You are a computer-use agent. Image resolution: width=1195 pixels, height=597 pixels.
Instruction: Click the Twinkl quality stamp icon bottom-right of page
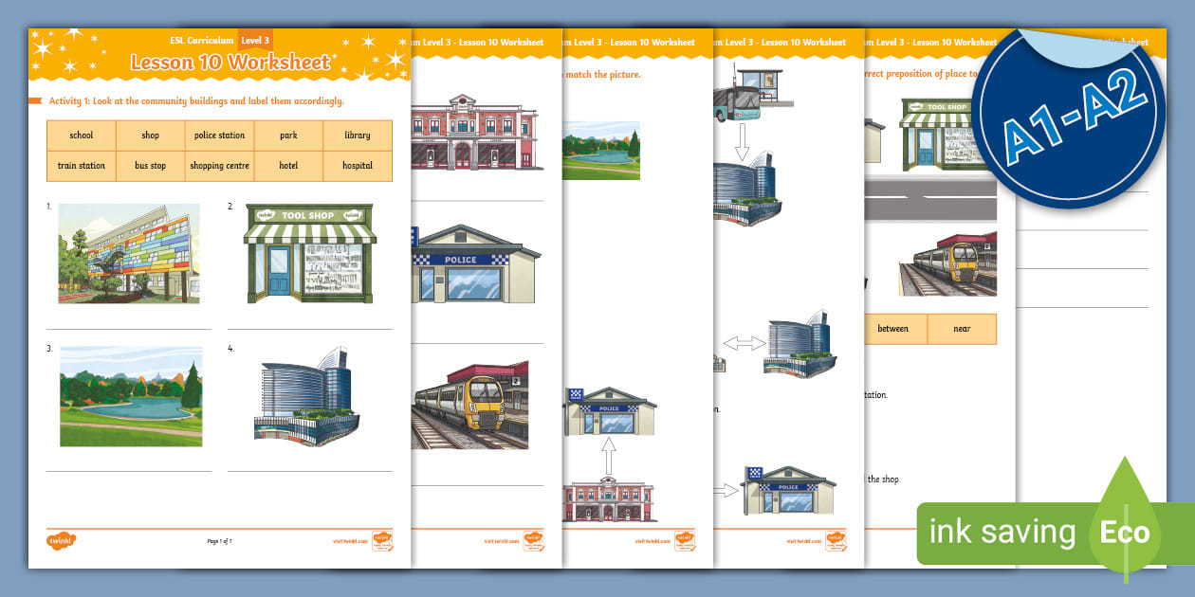click(383, 540)
